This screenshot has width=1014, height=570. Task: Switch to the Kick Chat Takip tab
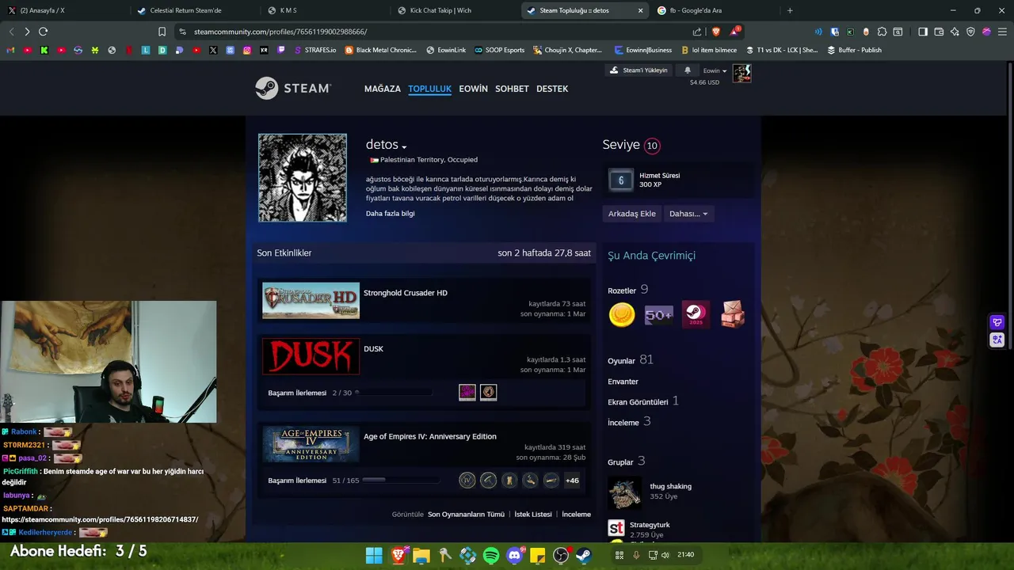click(x=452, y=10)
